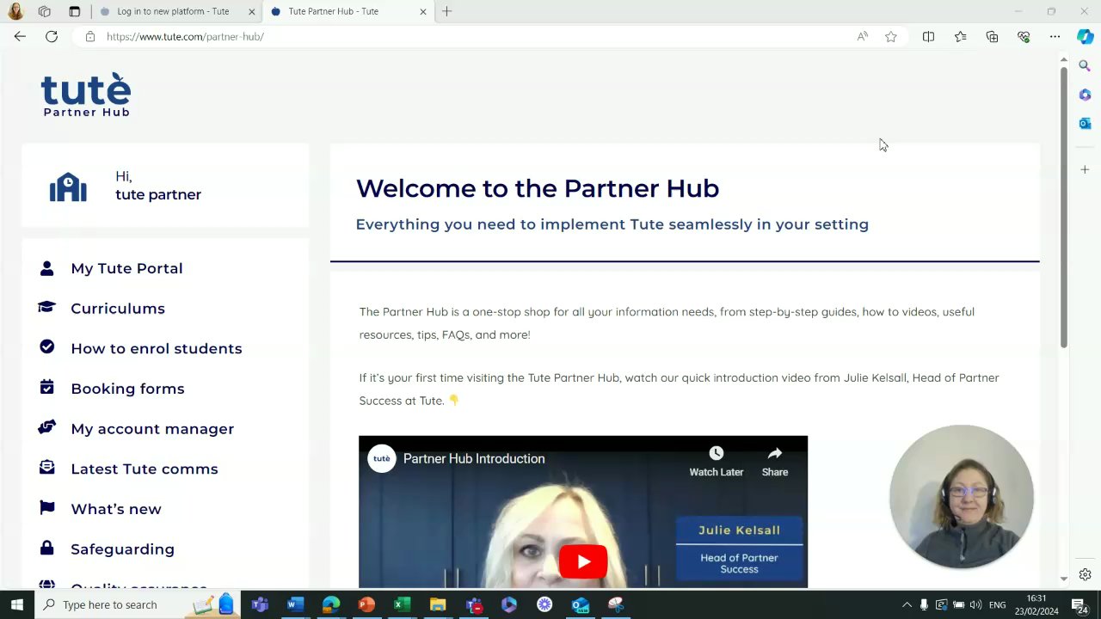This screenshot has height=619, width=1101.
Task: View site information padlock icon
Action: [89, 36]
